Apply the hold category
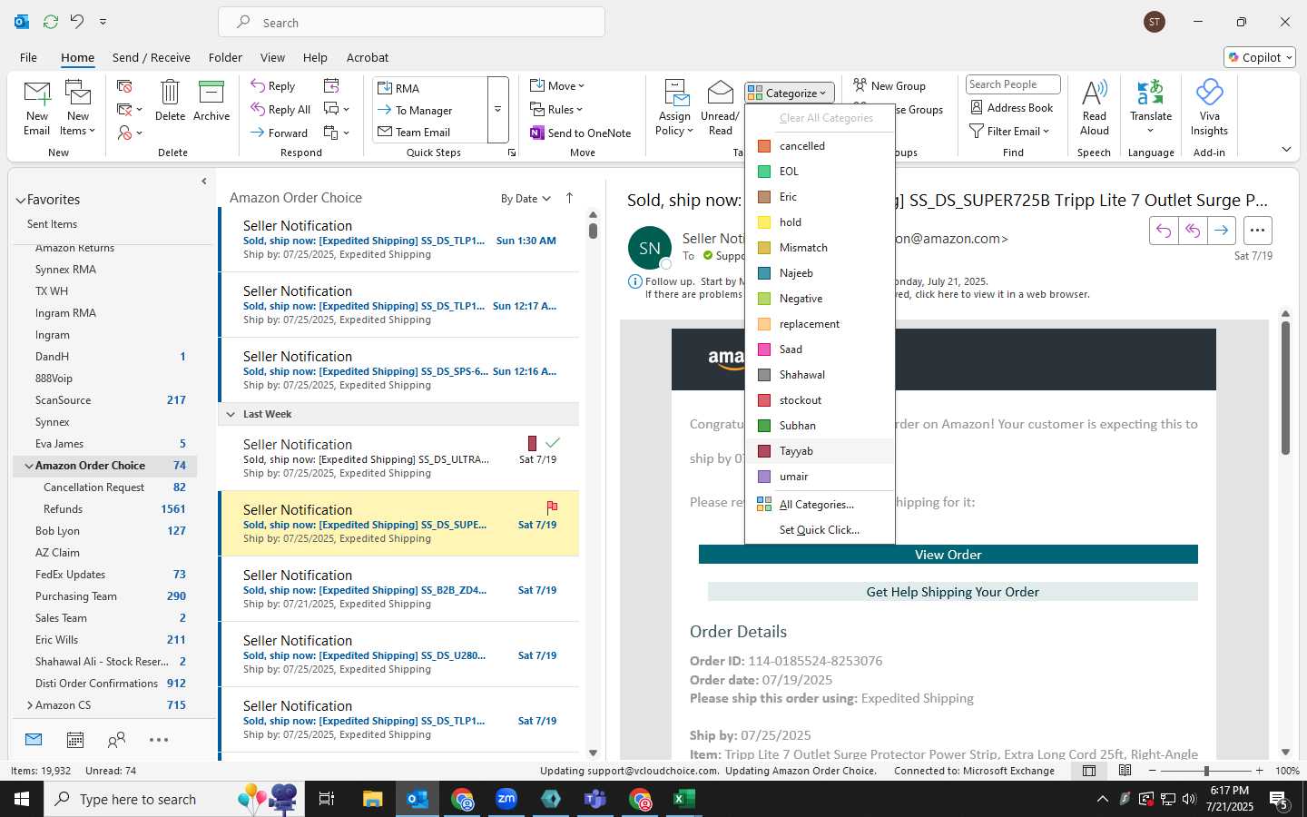 pos(820,222)
